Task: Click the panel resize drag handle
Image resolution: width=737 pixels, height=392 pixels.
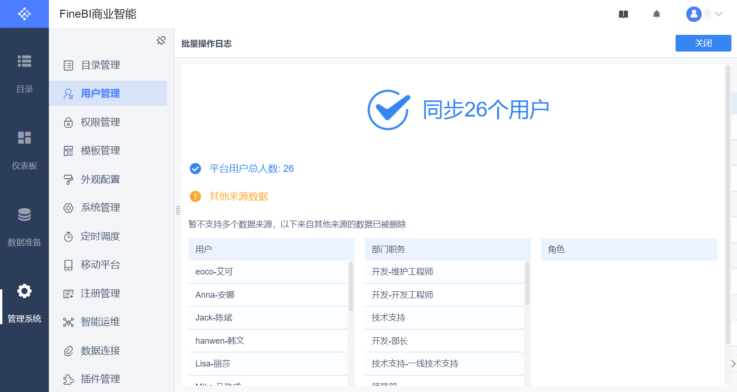Action: [x=178, y=210]
